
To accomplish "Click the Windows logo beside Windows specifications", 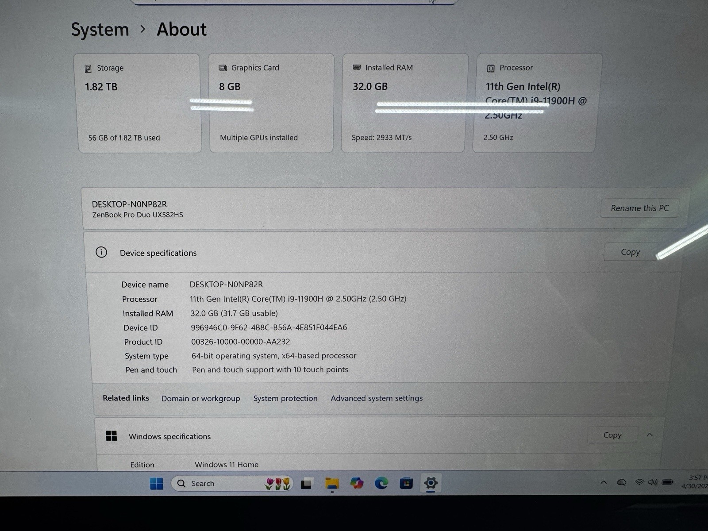I will 112,436.
